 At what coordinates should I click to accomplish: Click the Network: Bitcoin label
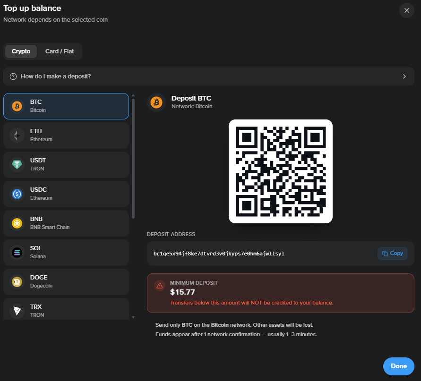(x=192, y=106)
